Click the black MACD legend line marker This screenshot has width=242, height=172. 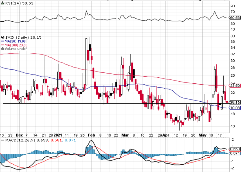[3, 140]
